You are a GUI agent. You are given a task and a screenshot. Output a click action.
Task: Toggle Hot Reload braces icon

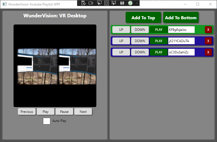(122, 3)
